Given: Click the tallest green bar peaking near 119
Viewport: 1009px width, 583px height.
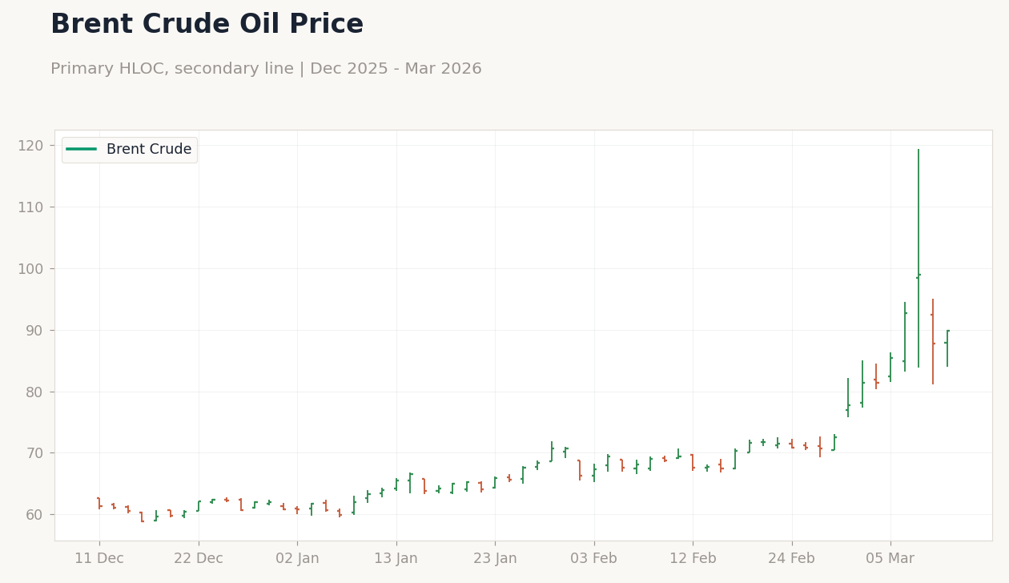Looking at the screenshot, I should coord(919,259).
